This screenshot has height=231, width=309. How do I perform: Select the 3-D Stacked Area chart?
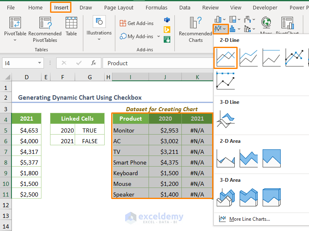pyautogui.click(x=249, y=197)
